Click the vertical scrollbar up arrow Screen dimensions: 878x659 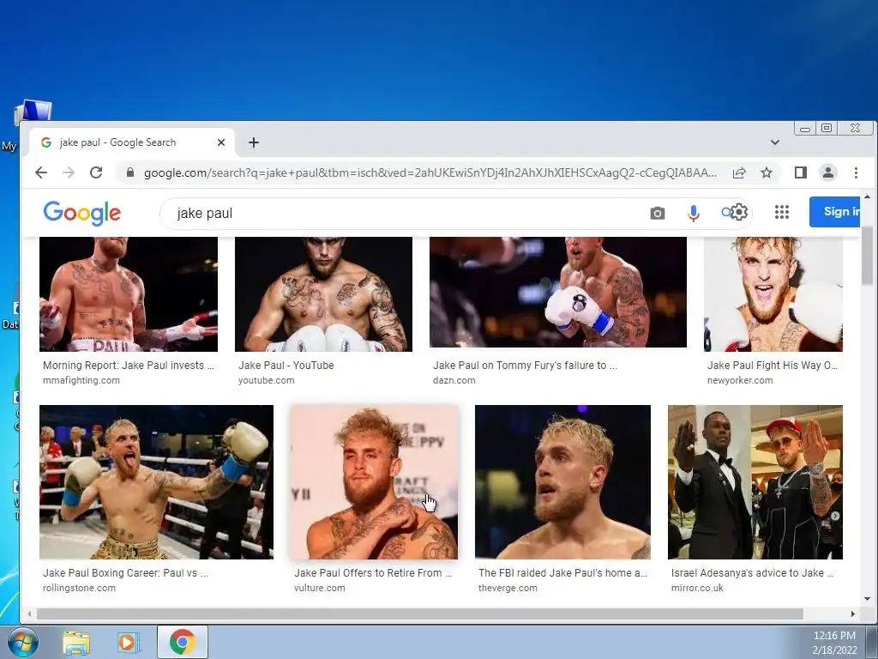coord(867,196)
